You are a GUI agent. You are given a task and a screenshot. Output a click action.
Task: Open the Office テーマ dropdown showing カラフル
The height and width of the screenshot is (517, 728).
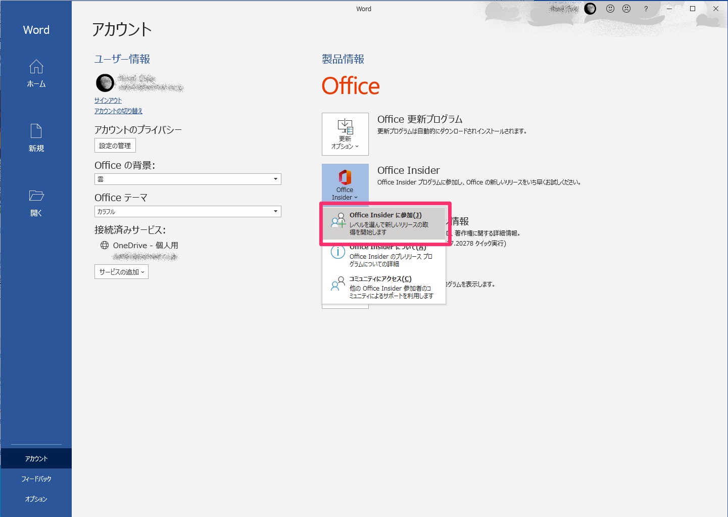tap(187, 211)
